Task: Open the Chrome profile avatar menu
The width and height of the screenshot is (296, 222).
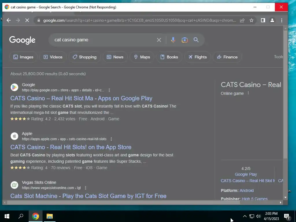Action: coord(272,21)
